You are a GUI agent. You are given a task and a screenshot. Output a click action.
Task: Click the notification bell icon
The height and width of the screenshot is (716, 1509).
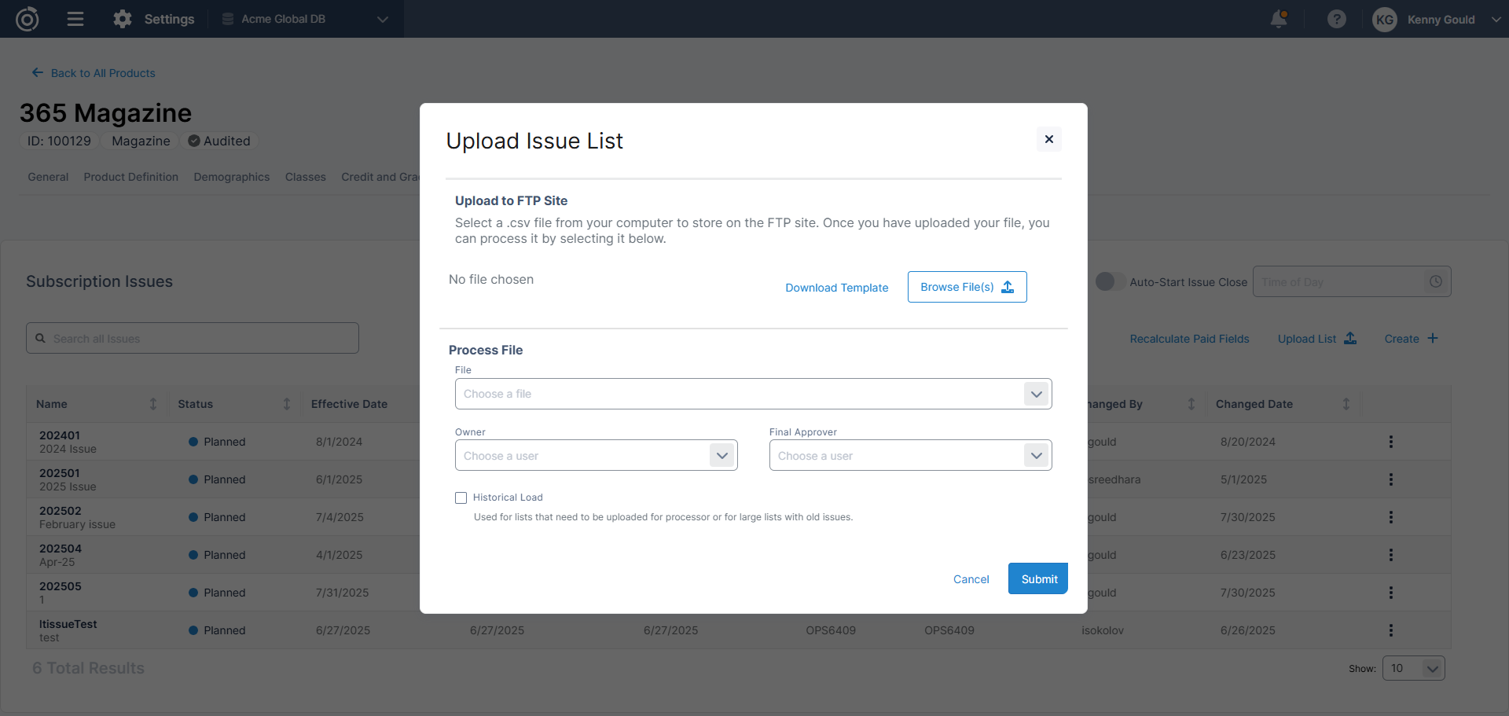1279,19
